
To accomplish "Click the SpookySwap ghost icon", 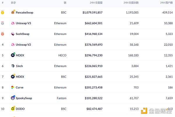I will tap(13, 98).
